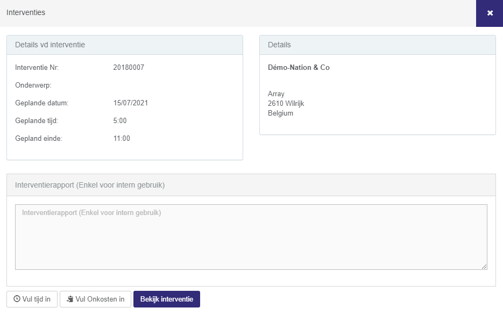Click the Interventierapport panel header
Image resolution: width=503 pixels, height=315 pixels.
pyautogui.click(x=251, y=185)
